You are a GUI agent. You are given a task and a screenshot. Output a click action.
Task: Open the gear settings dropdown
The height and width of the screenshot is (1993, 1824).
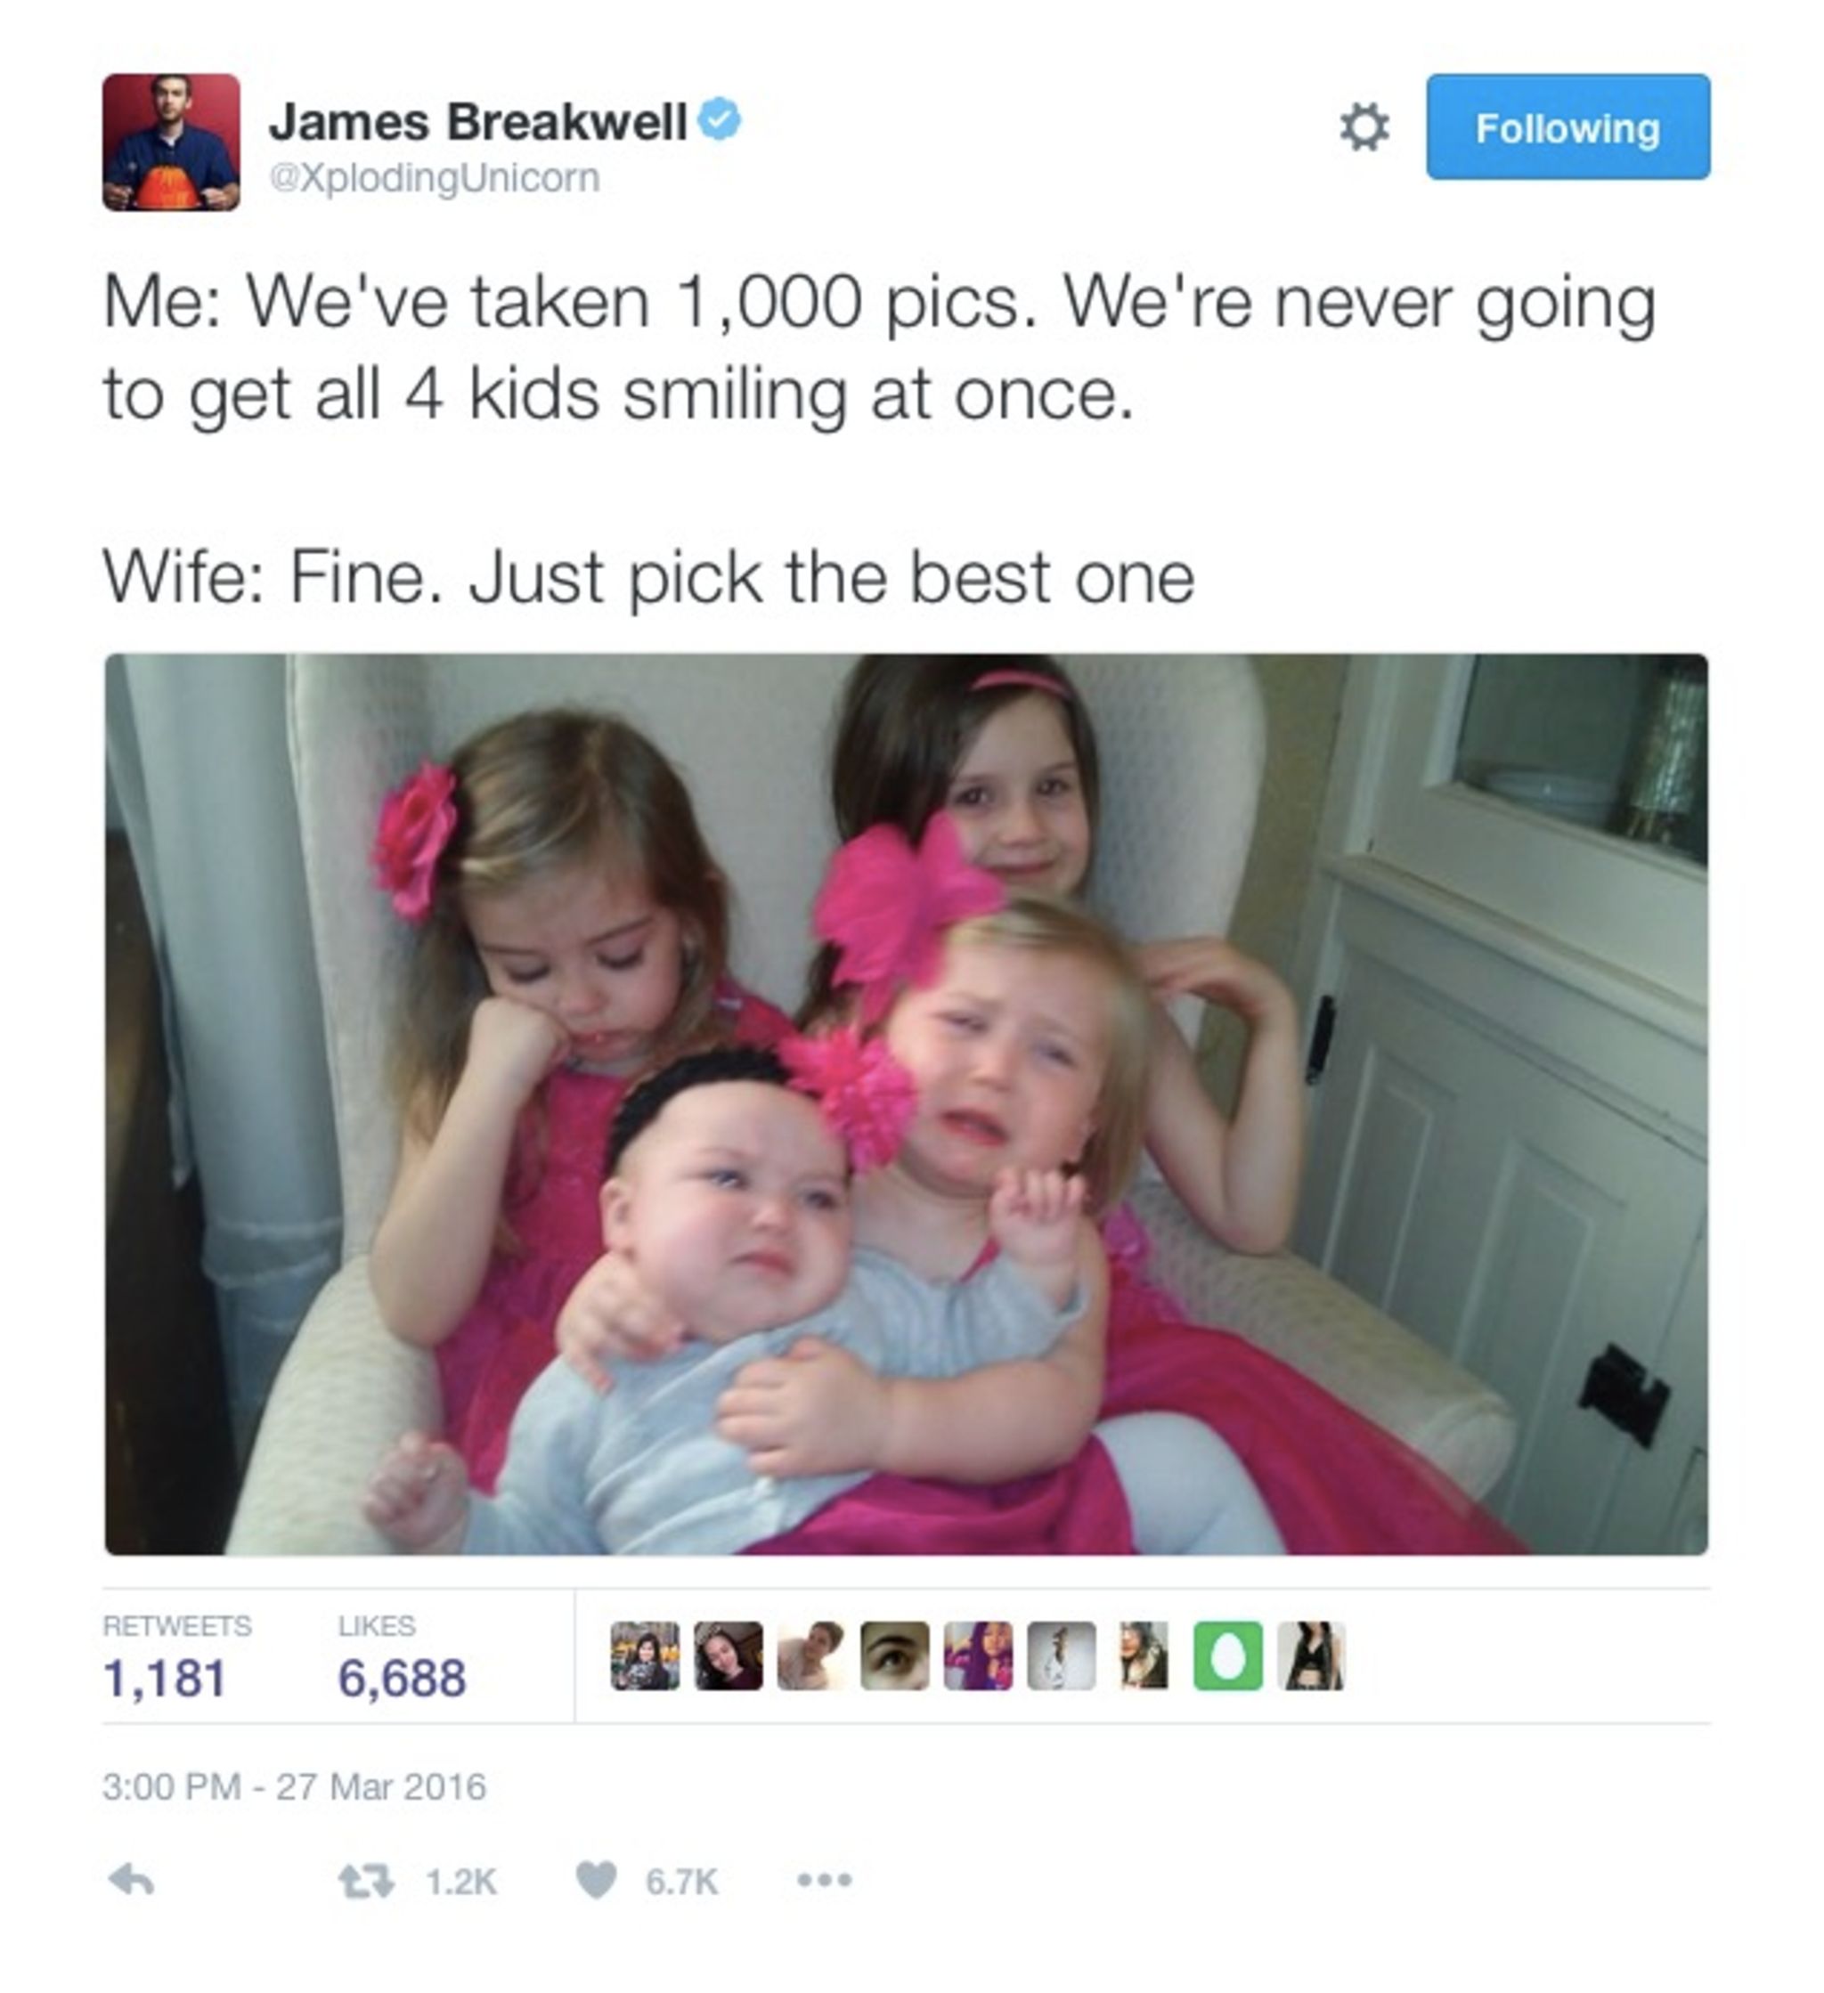pos(1364,127)
